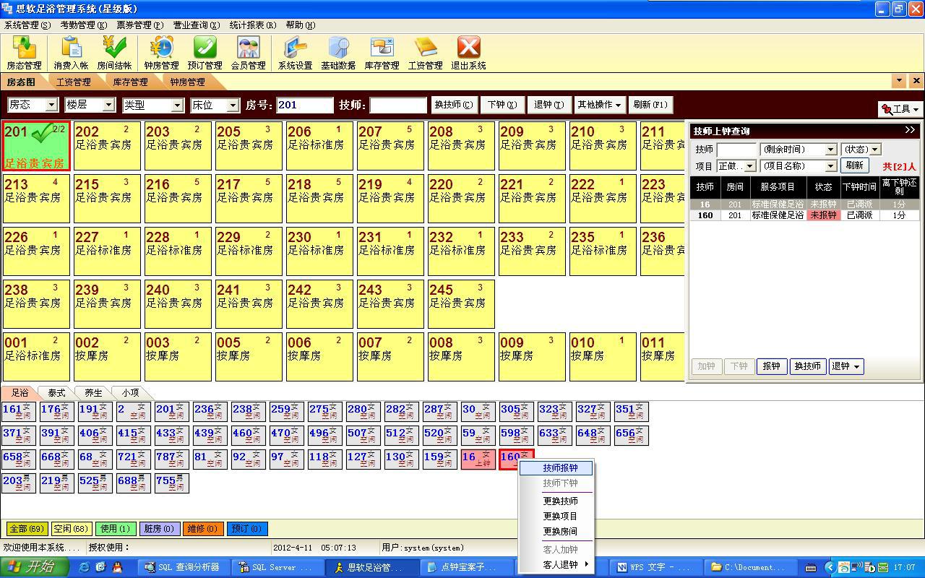The width and height of the screenshot is (925, 578).
Task: Open 预订管理 reservation icon
Action: click(205, 53)
